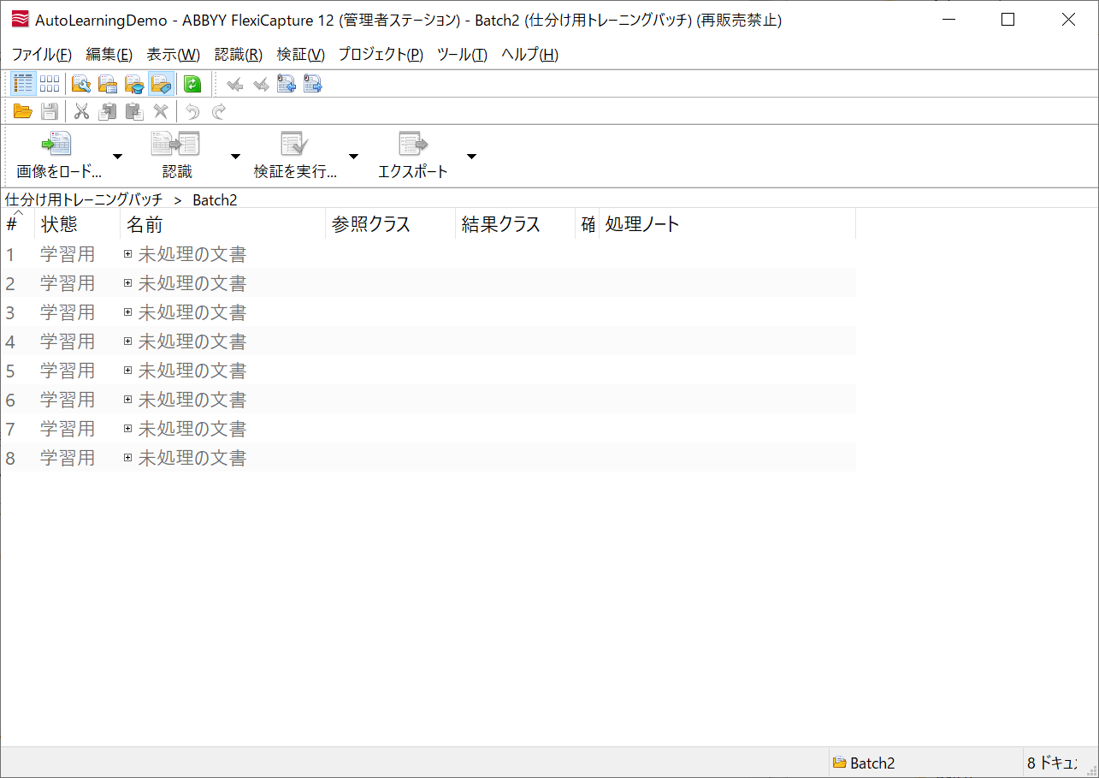Click Batch2 in the status bar
The height and width of the screenshot is (778, 1099).
coord(864,763)
